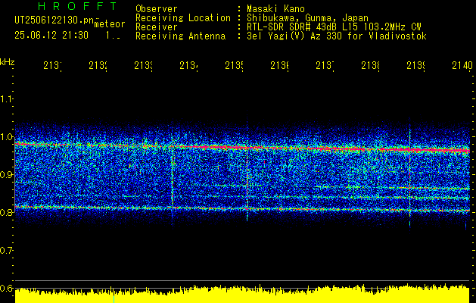Click the Receiver label
Image resolution: width=476 pixels, height=303 pixels.
157,27
